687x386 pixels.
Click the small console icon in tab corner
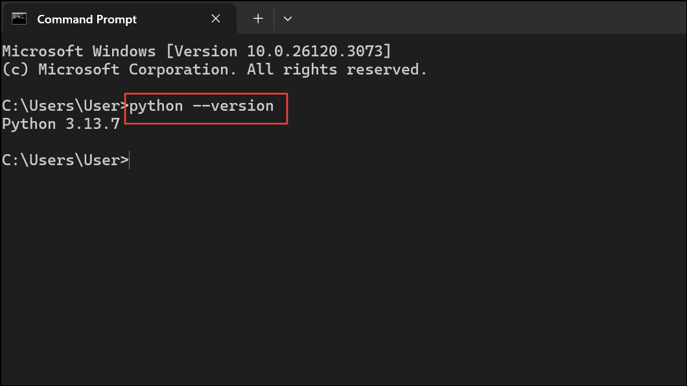[x=17, y=19]
